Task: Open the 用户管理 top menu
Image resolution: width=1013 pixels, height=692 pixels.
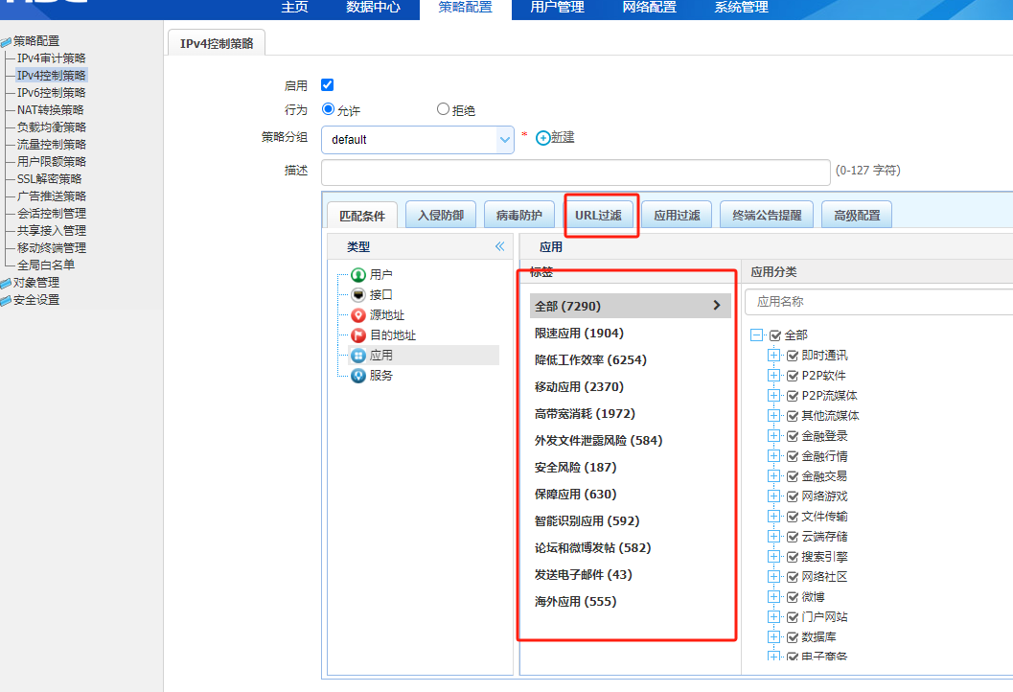Action: pyautogui.click(x=558, y=7)
